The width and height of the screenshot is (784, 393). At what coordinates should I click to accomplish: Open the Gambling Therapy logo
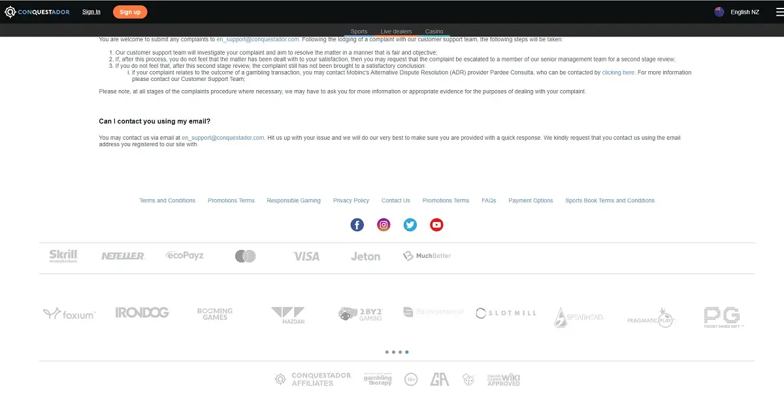378,379
